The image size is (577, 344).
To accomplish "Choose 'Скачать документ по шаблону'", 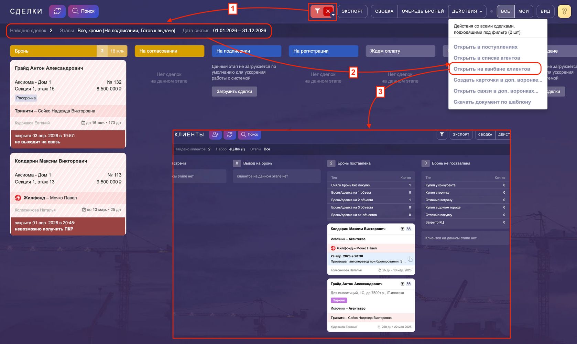I will 492,102.
